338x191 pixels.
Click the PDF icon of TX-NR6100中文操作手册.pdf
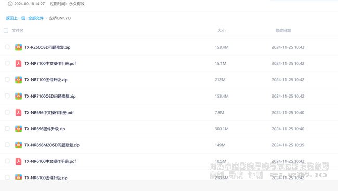click(18, 161)
